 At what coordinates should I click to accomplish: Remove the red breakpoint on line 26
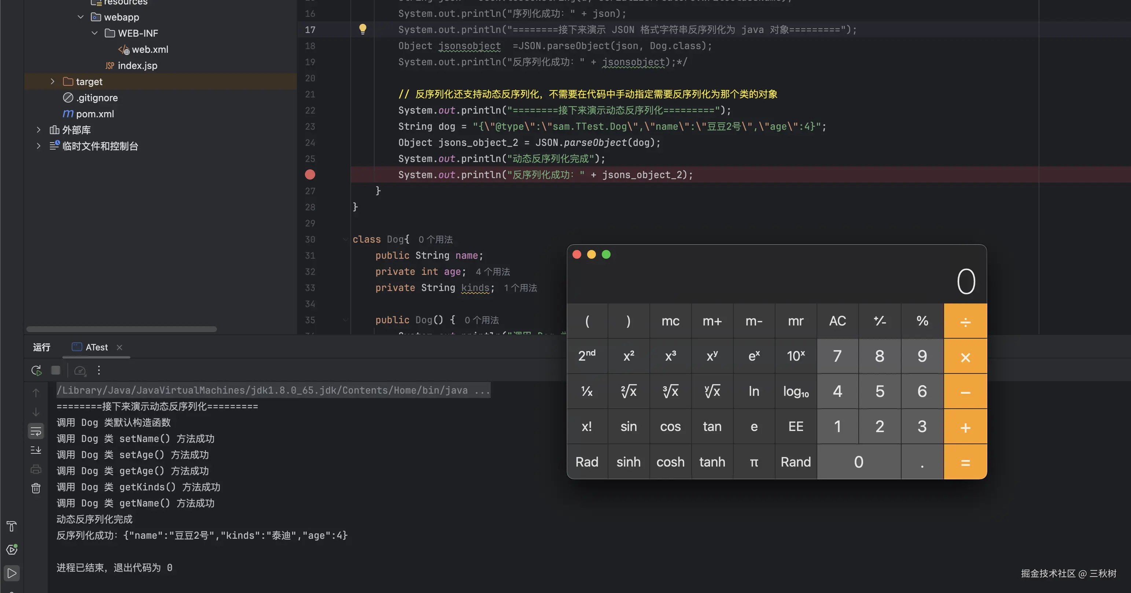(310, 175)
